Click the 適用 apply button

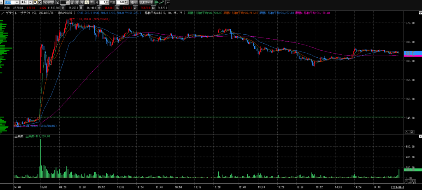pyautogui.click(x=134, y=2)
